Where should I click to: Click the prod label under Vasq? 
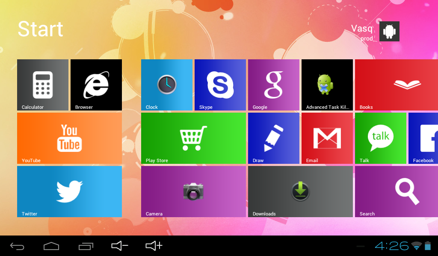click(x=367, y=38)
